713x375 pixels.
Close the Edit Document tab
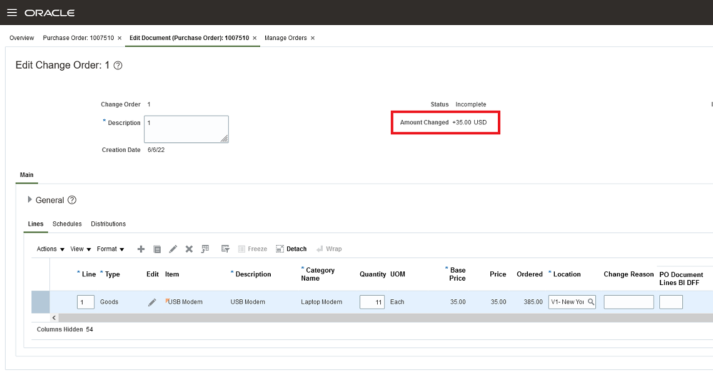click(x=255, y=38)
